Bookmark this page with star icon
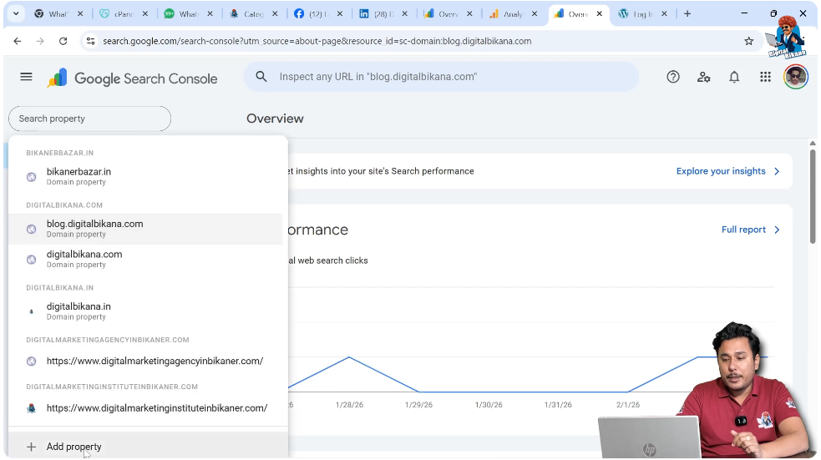This screenshot has height=460, width=821. [748, 41]
